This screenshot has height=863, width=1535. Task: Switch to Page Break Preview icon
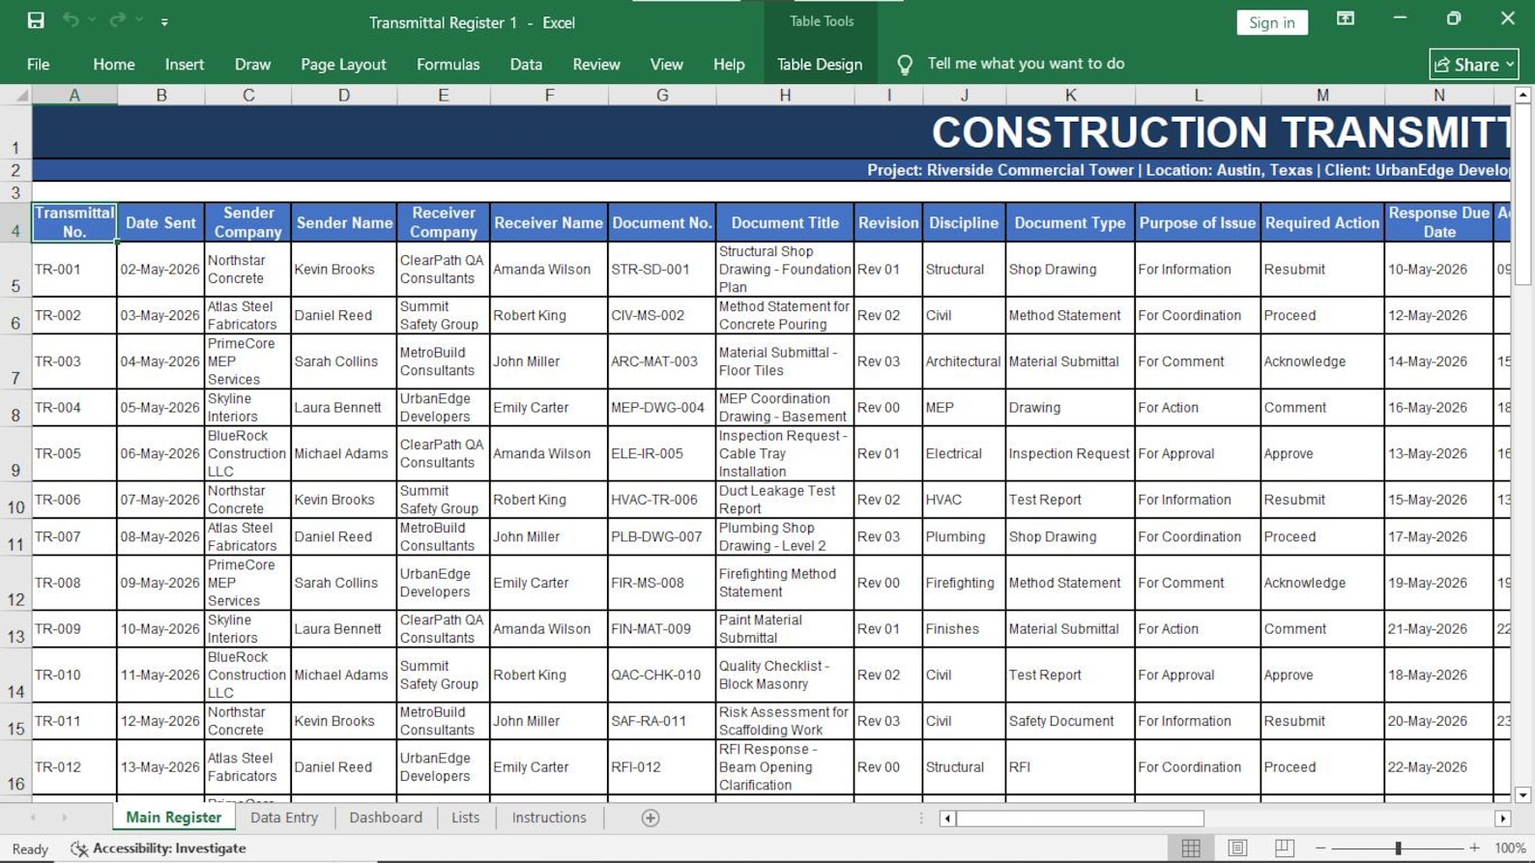[1284, 849]
